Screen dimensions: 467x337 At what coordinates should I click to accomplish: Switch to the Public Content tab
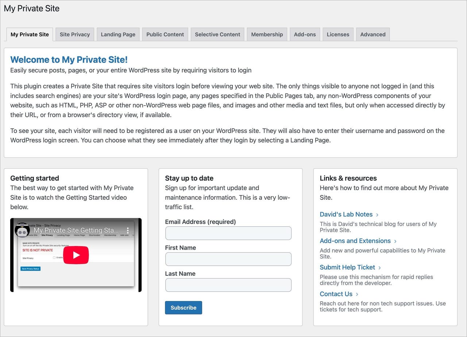(165, 34)
